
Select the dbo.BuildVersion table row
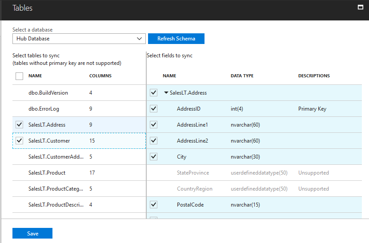point(48,93)
